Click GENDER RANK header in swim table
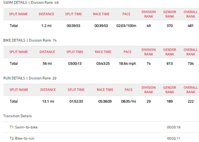The height and width of the screenshot is (142, 199). click(170, 14)
